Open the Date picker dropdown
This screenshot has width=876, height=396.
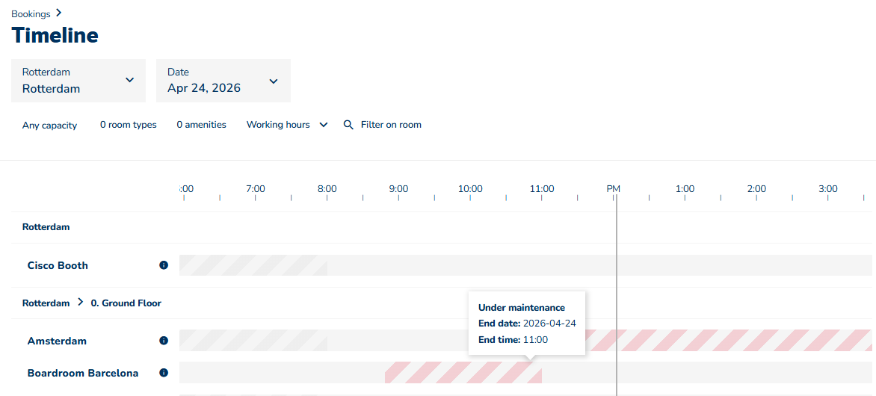coord(223,81)
